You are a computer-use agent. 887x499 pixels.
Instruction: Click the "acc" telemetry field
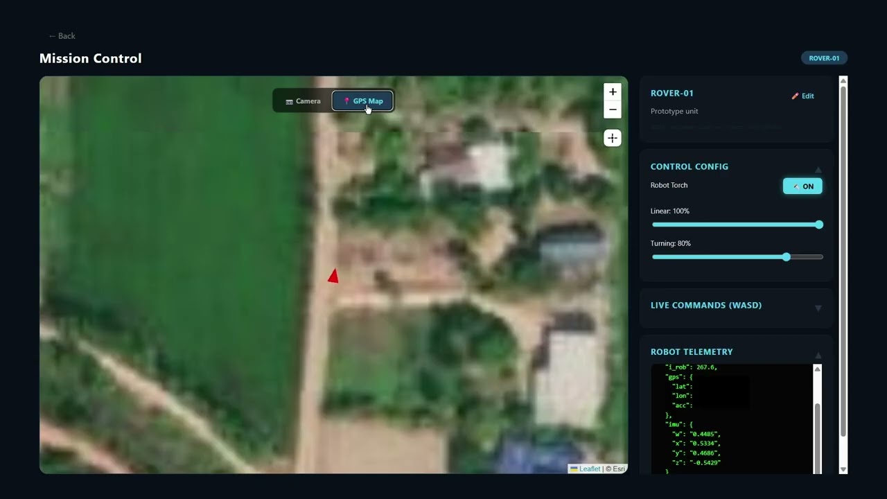pyautogui.click(x=682, y=405)
